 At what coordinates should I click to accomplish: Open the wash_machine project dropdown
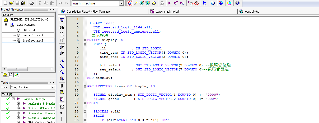121,3
